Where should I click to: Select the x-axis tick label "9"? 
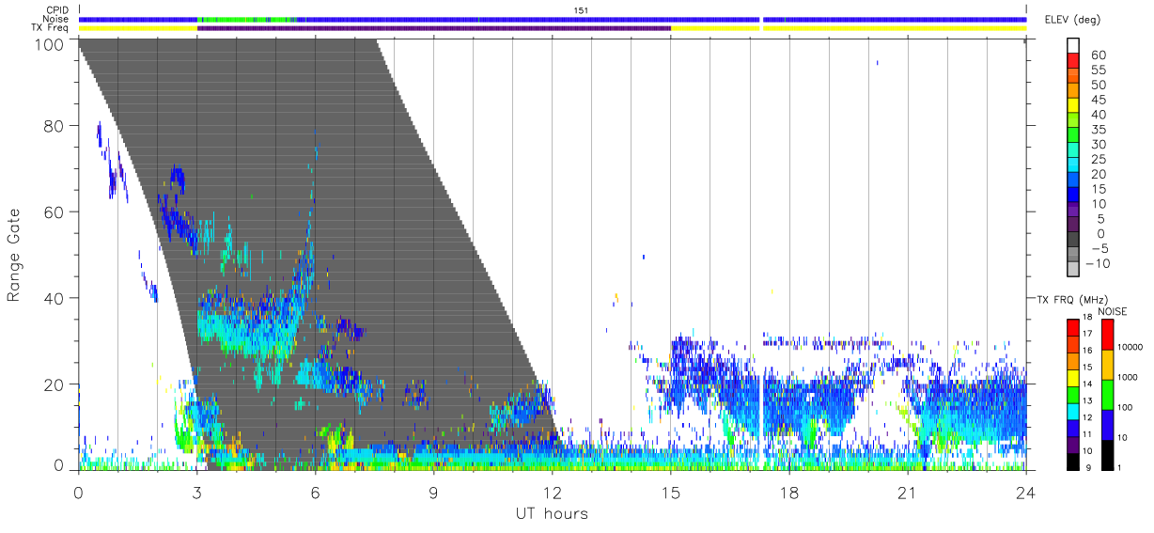pos(433,493)
